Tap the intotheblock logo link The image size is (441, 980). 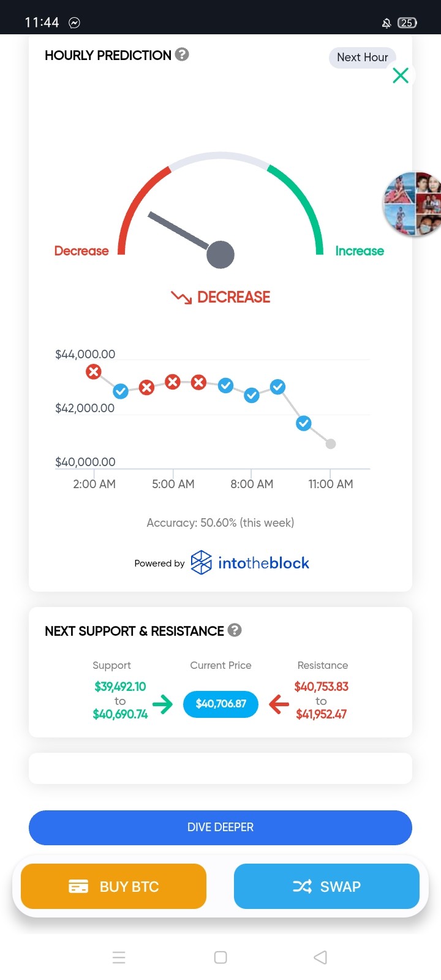[x=250, y=562]
